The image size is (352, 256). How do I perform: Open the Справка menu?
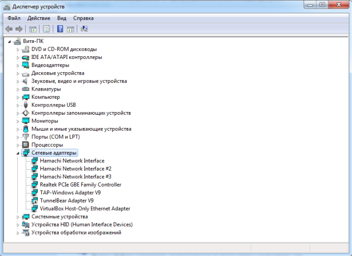(83, 18)
